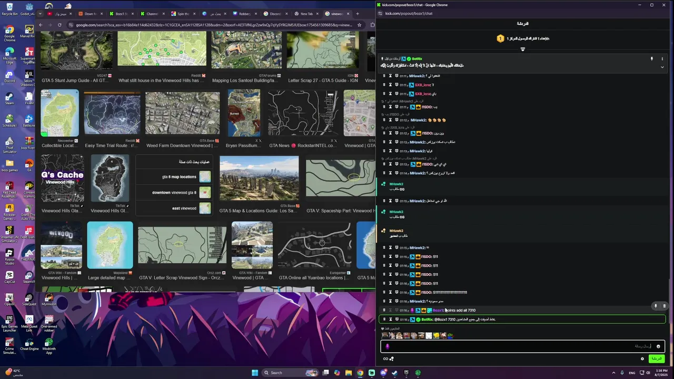Click BotRix username in highlighted reply

click(427, 320)
